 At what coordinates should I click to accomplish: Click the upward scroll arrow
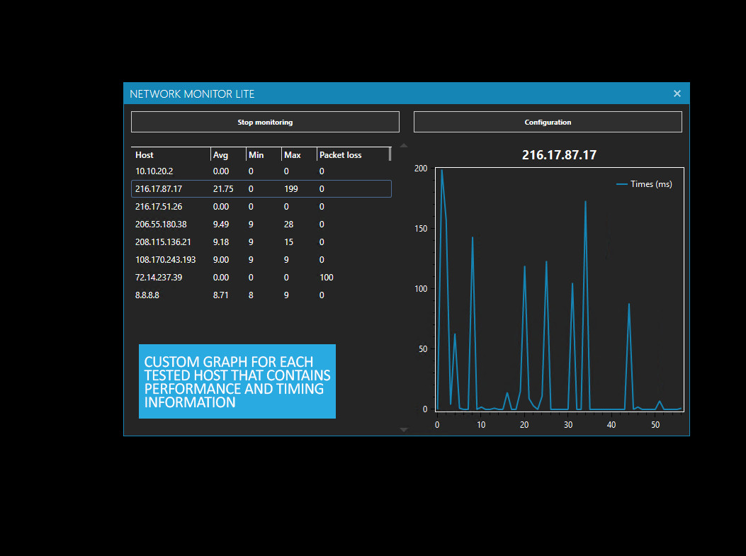[x=404, y=145]
